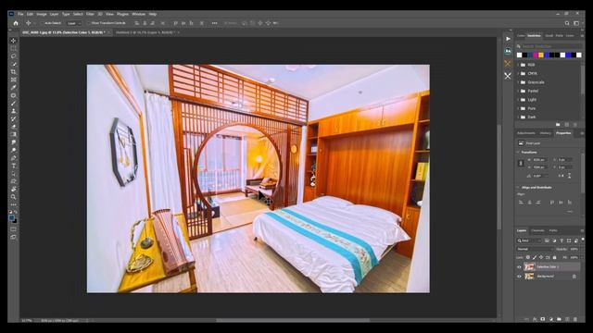Image resolution: width=593 pixels, height=333 pixels.
Task: Toggle the Auto-Select checkbox
Action: (x=43, y=23)
